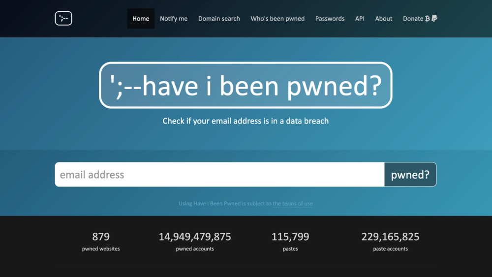Click the ';--have i been pwned? banner
This screenshot has height=277, width=492.
click(x=246, y=85)
